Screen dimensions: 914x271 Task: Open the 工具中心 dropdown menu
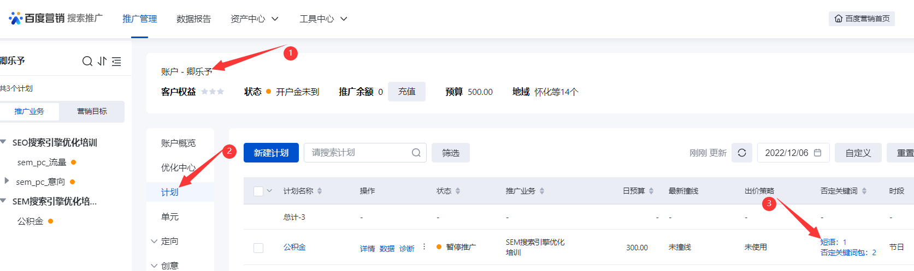(x=323, y=19)
